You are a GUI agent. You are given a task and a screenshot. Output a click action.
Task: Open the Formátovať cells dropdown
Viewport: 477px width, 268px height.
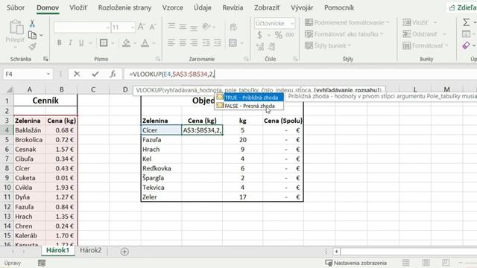tap(426, 45)
